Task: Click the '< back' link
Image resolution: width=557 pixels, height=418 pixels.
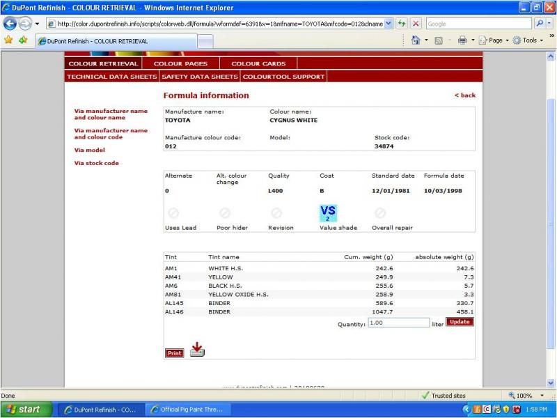Action: click(x=465, y=95)
